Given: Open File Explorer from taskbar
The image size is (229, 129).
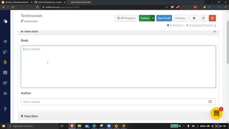Looking at the screenshot, I should tap(79, 126).
